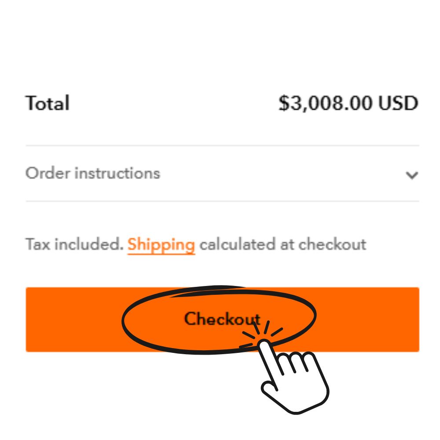
Task: Click the divider line below Order instructions
Action: (x=222, y=202)
